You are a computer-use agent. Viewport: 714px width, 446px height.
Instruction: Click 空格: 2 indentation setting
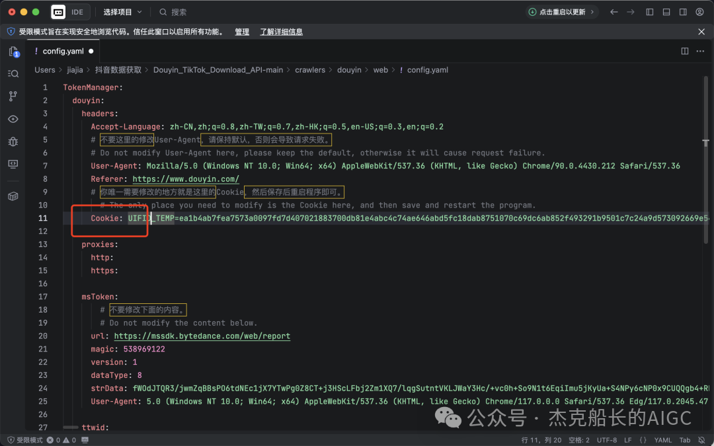pyautogui.click(x=579, y=440)
